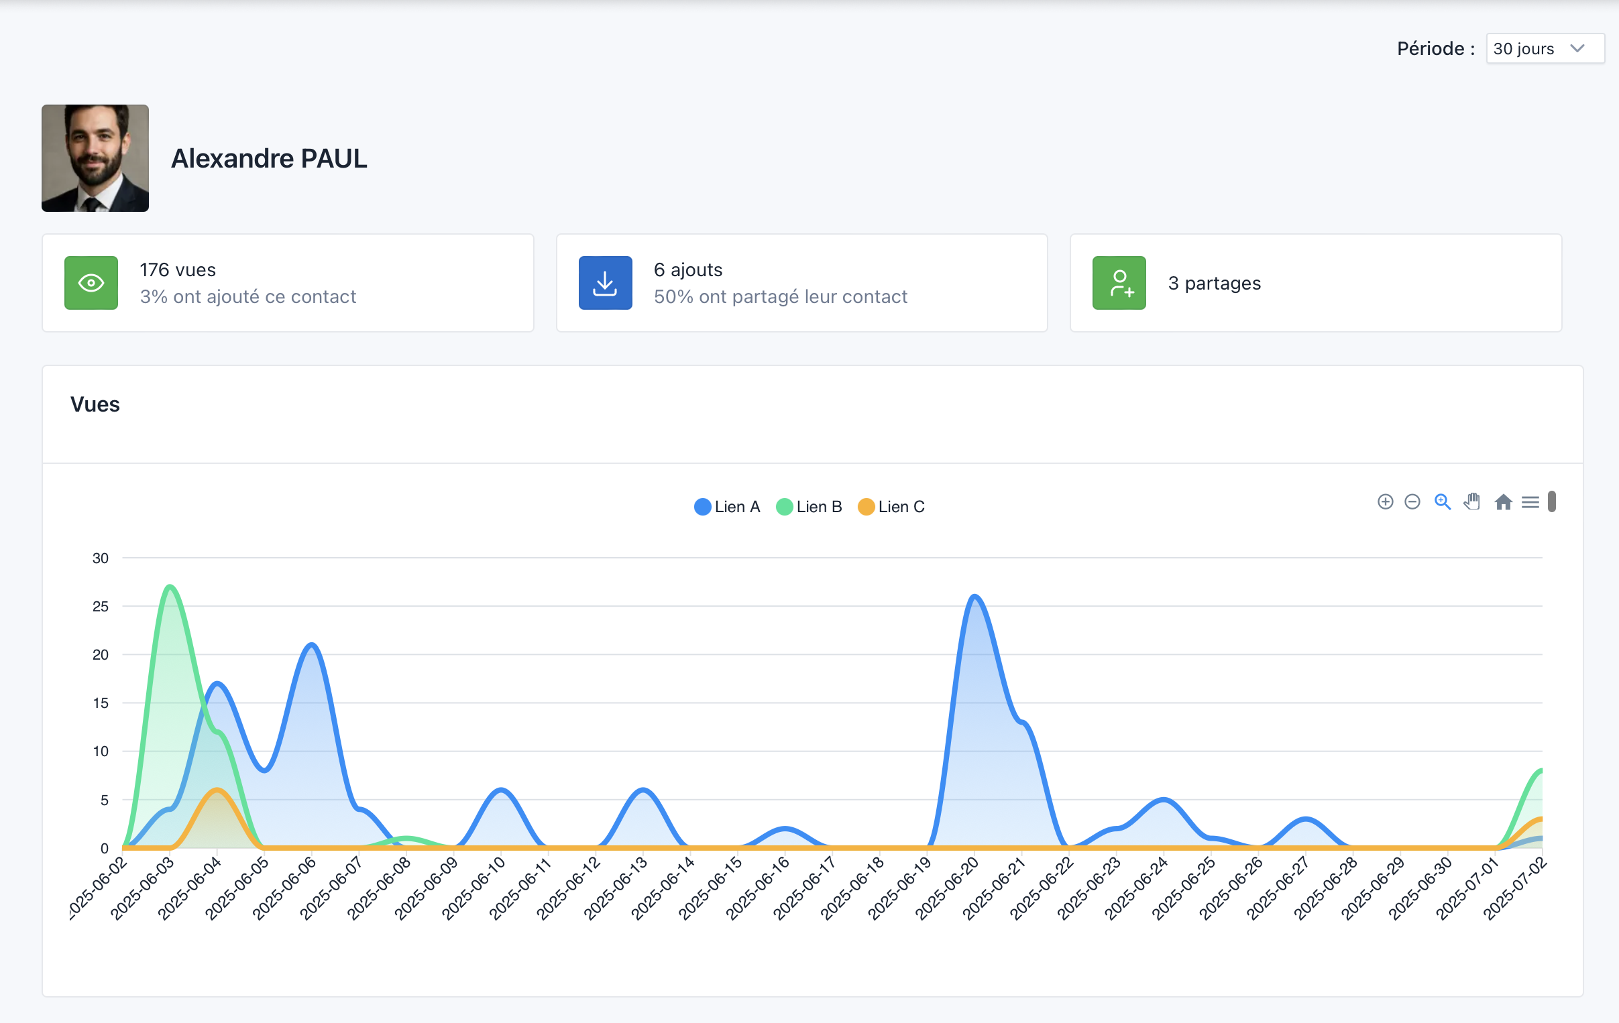The image size is (1619, 1023).
Task: Click the 3 partages stat card
Action: [1315, 283]
